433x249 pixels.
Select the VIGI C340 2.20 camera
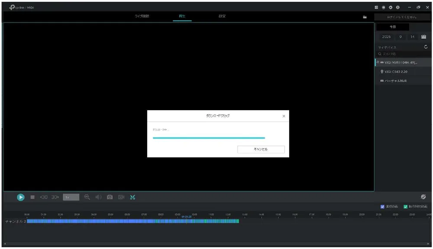point(403,72)
